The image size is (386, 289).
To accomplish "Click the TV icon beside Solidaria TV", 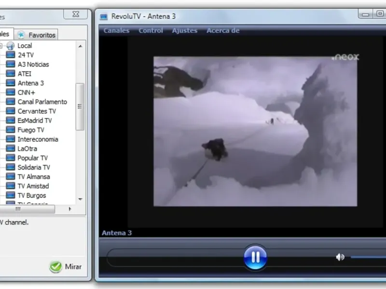I will pyautogui.click(x=10, y=167).
